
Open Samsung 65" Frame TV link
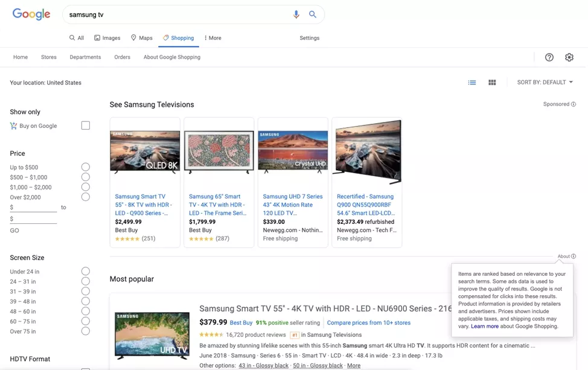(x=217, y=205)
